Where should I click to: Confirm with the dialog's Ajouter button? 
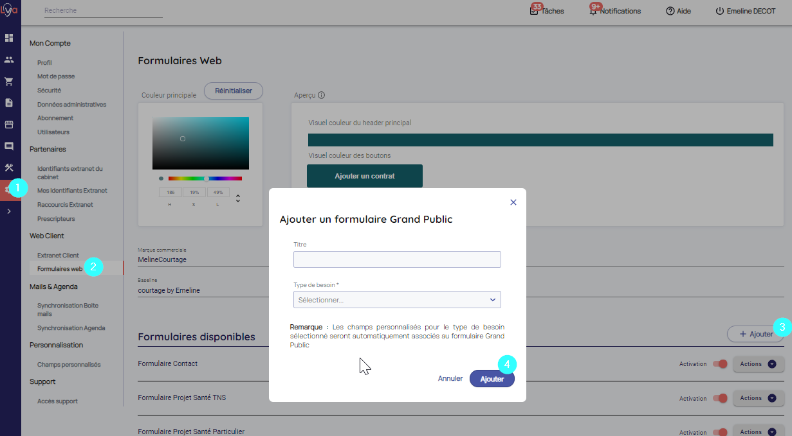(x=492, y=379)
